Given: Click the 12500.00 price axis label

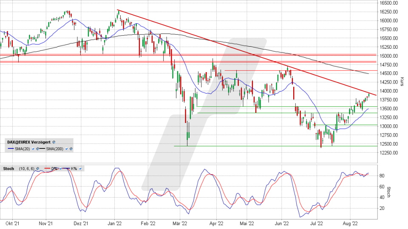Looking at the screenshot, I should (x=388, y=144).
